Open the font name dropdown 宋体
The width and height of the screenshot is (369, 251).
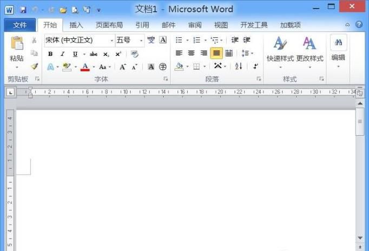tap(112, 41)
